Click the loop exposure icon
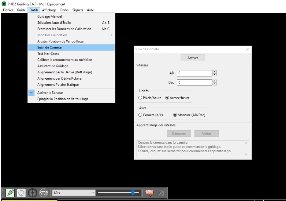 point(21,193)
